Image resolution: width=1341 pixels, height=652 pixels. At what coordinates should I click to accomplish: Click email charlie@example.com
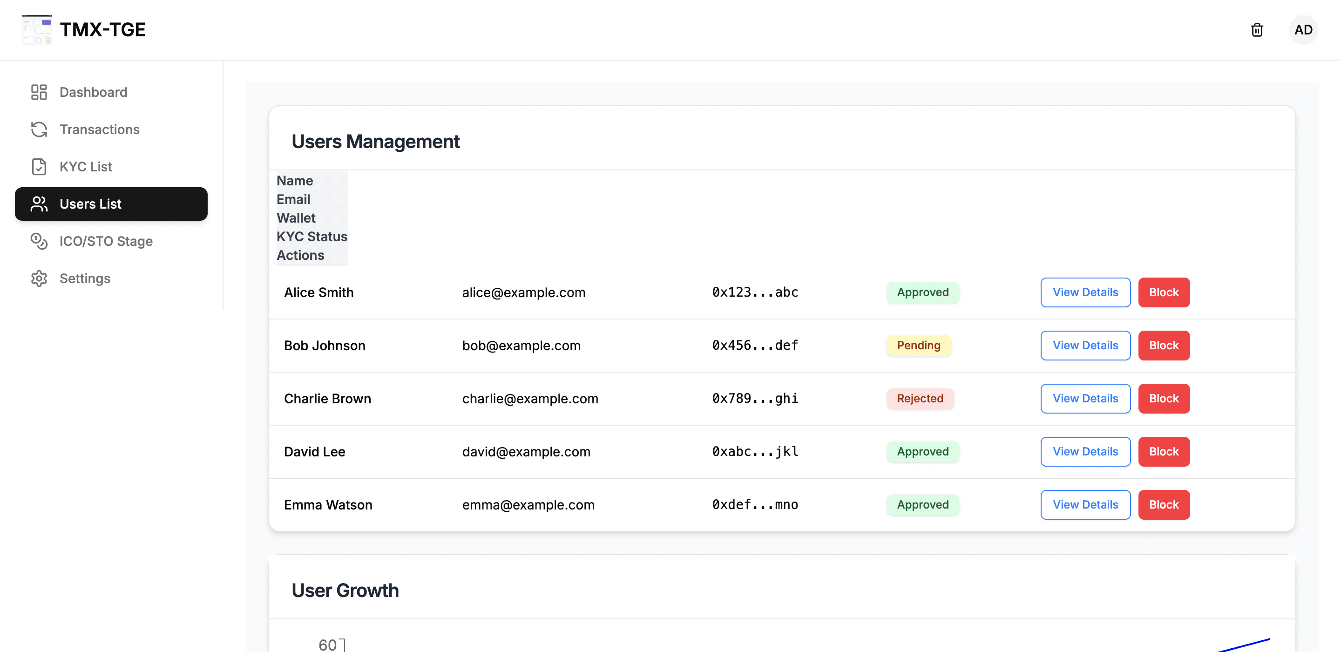[530, 399]
